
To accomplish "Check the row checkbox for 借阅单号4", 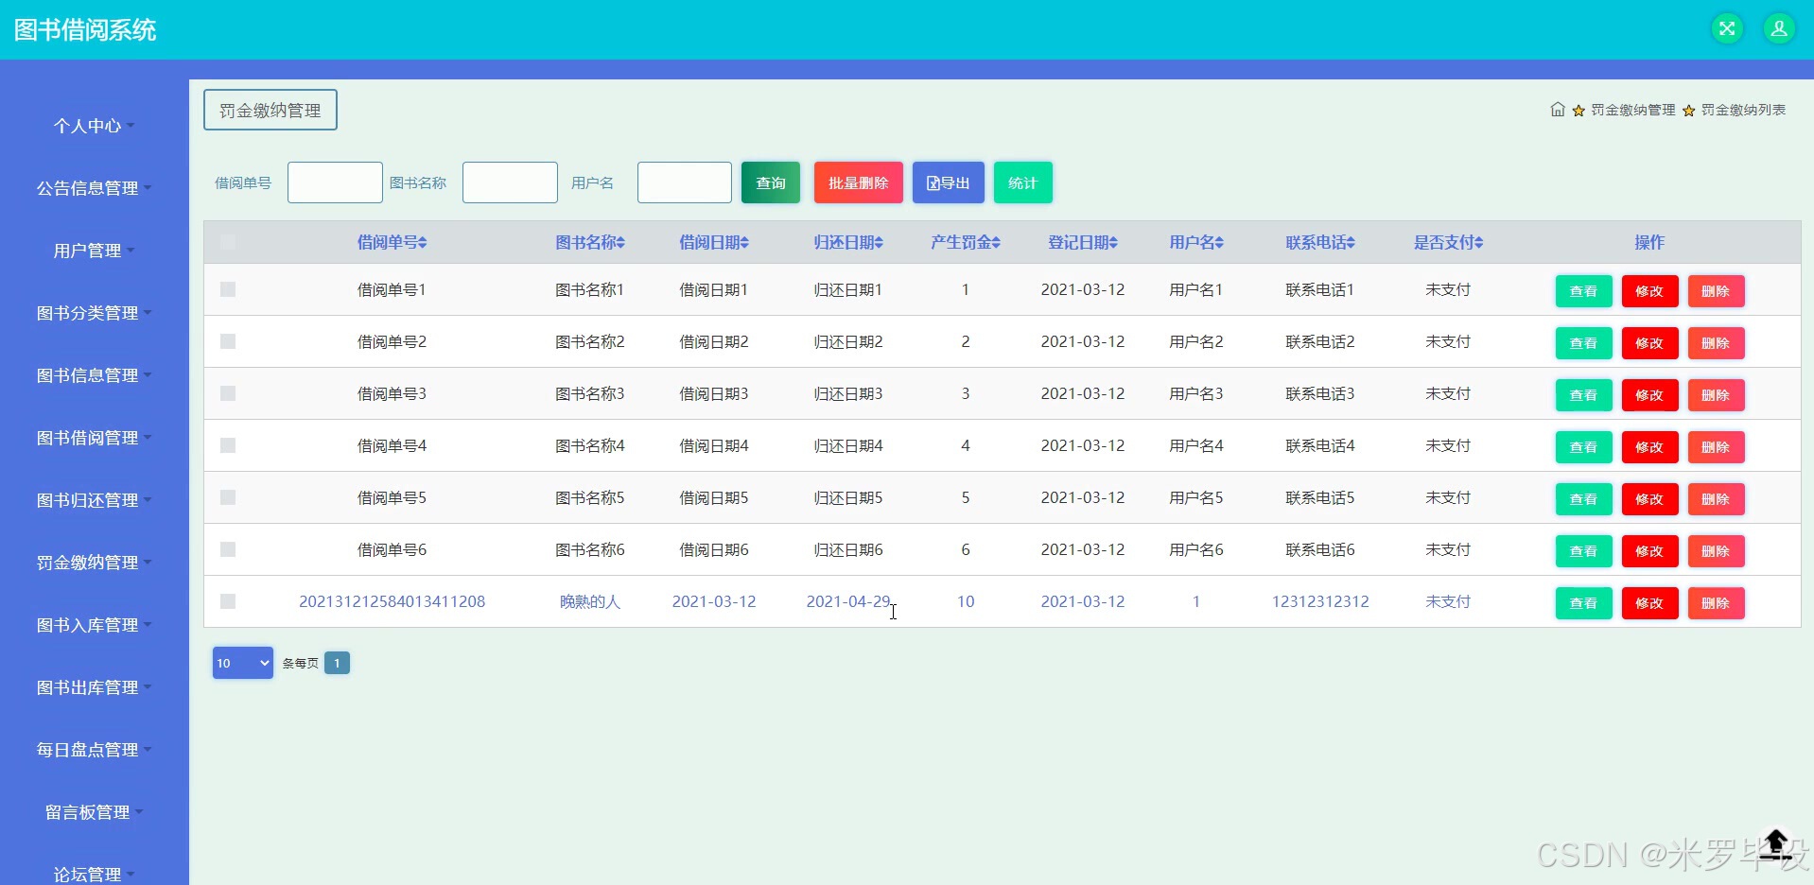I will coord(228,445).
